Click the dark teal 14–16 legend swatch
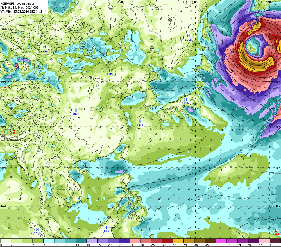Image resolution: width=281 pixels, height=247 pixels. [81, 241]
